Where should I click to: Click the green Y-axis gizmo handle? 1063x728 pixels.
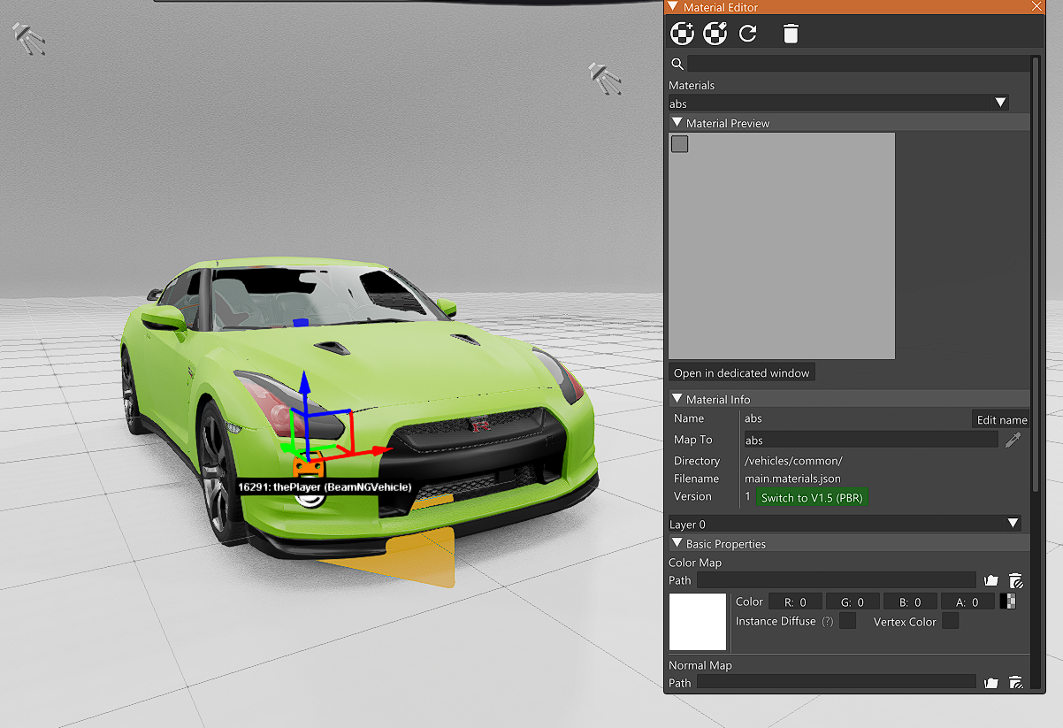[288, 448]
